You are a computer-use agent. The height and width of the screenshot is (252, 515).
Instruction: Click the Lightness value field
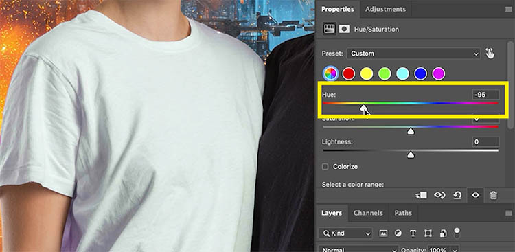point(485,142)
